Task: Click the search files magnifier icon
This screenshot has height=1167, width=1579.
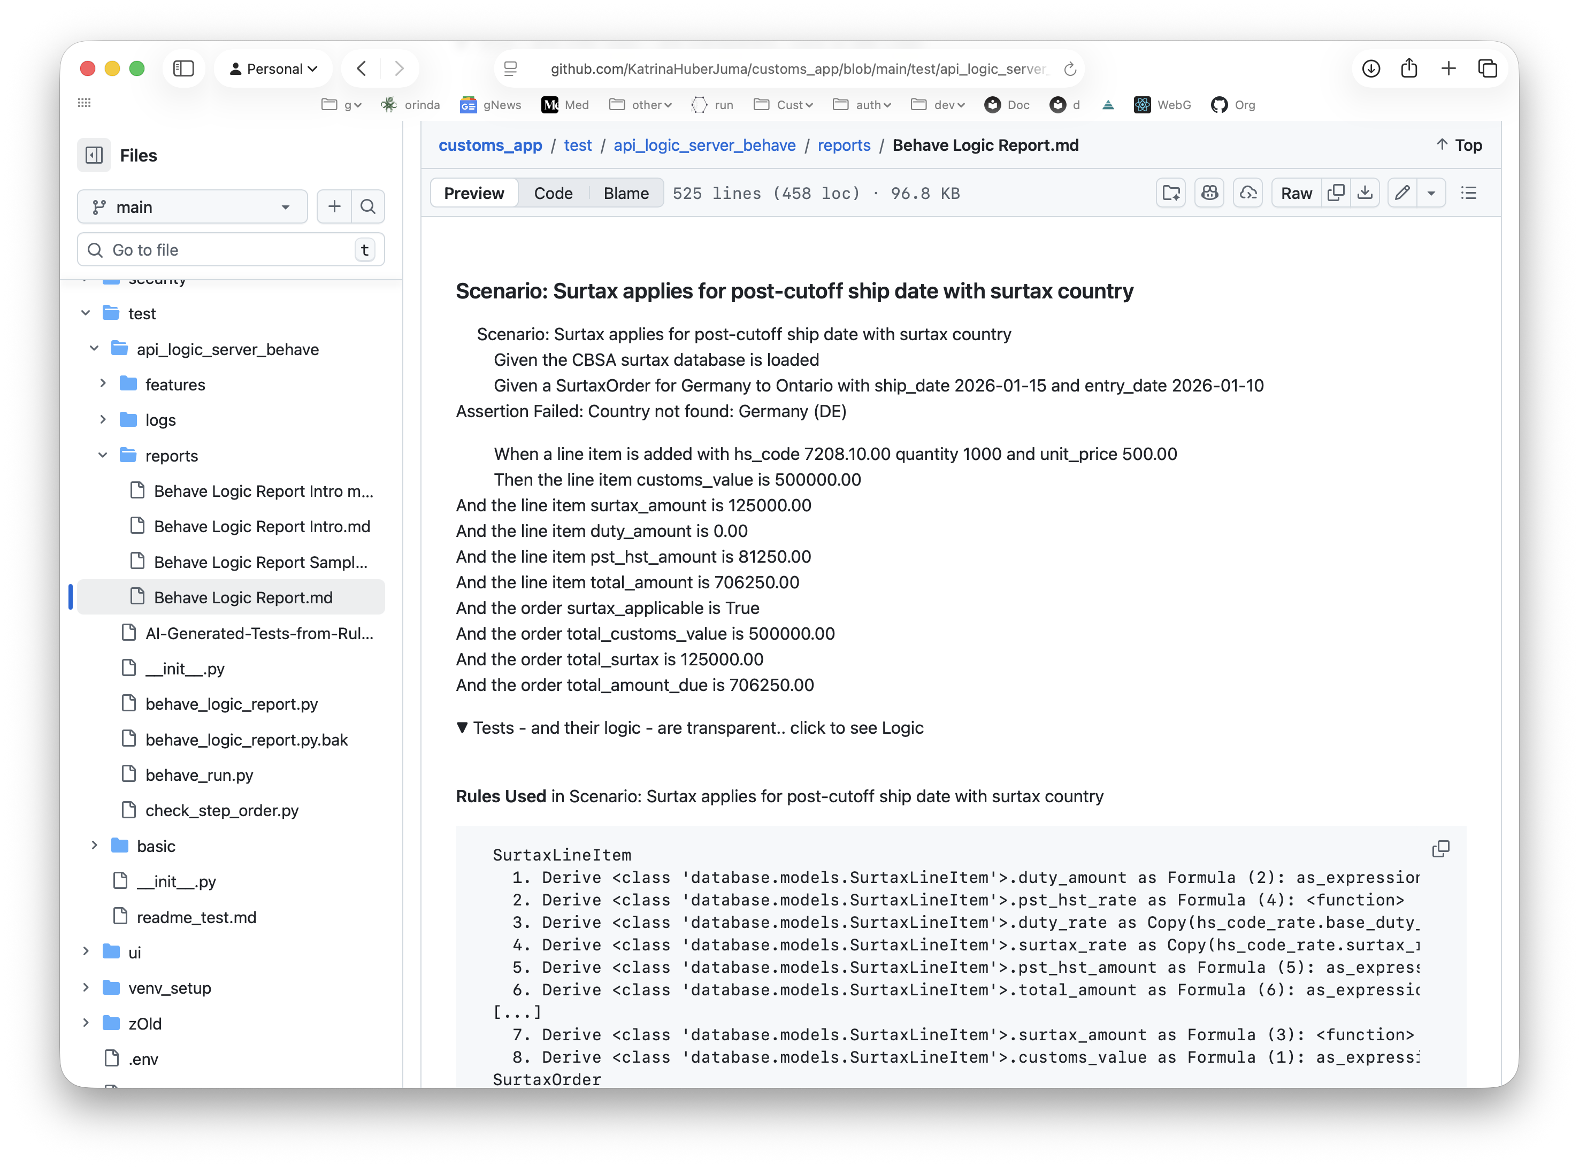Action: click(367, 207)
